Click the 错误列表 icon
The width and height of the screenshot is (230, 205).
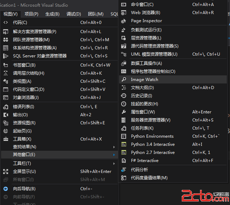point(6,107)
